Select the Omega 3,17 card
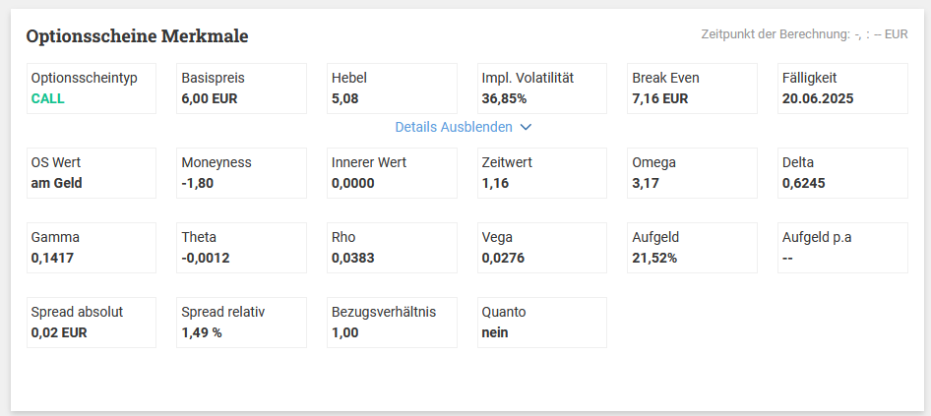931x416 pixels. (692, 173)
